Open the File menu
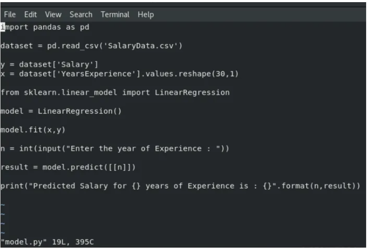Viewport: 367px width, 248px height. (9, 14)
